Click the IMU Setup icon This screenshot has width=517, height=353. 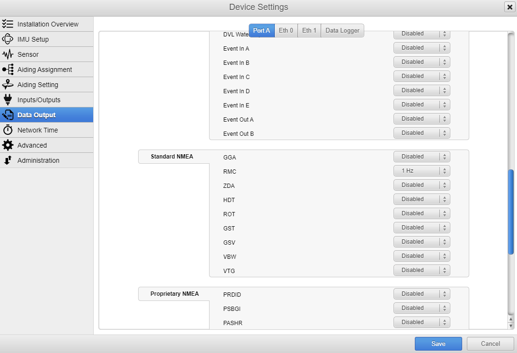point(8,39)
